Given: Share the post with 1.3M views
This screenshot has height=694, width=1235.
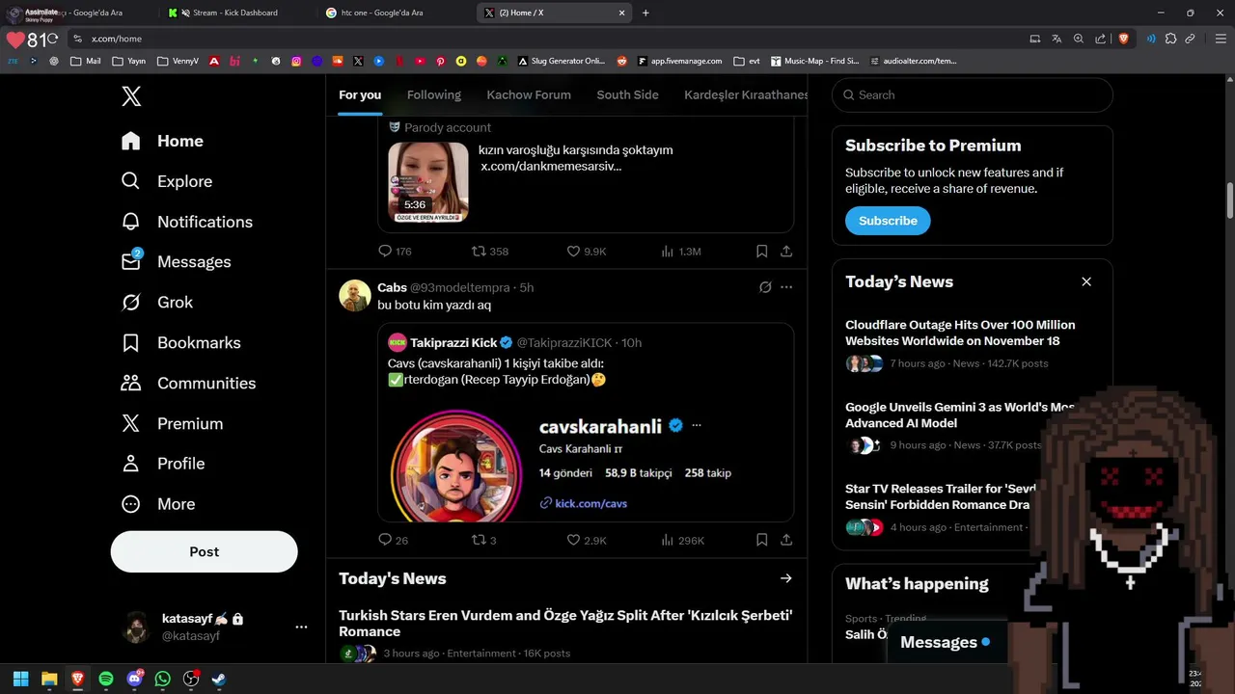Looking at the screenshot, I should (x=786, y=251).
